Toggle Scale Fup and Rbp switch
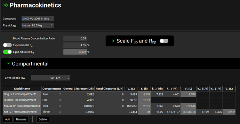Screen dimensions: 240x124 pos(164,41)
